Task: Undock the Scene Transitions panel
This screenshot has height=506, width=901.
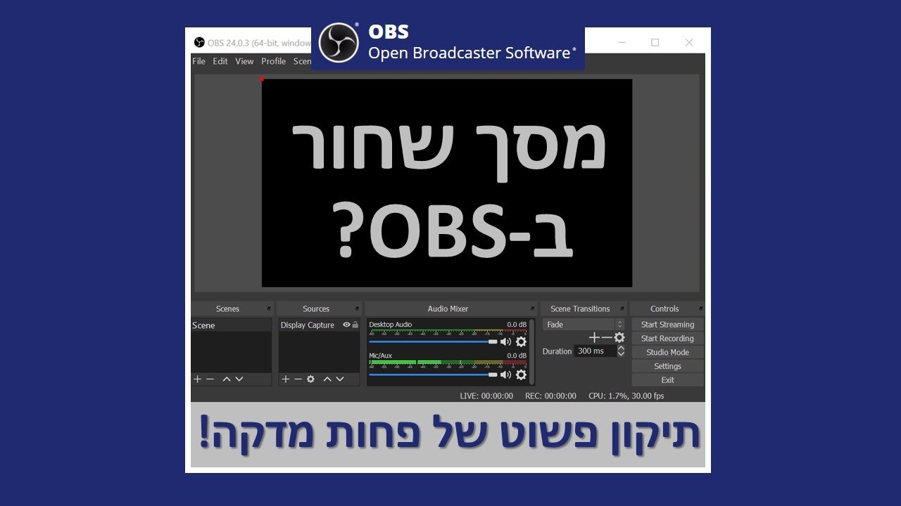Action: click(623, 309)
